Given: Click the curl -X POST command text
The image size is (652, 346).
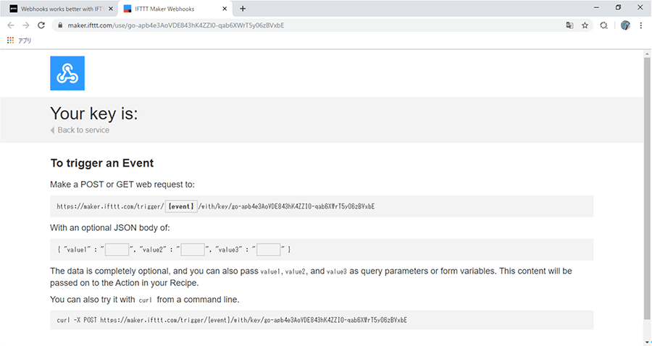Looking at the screenshot, I should pos(232,320).
